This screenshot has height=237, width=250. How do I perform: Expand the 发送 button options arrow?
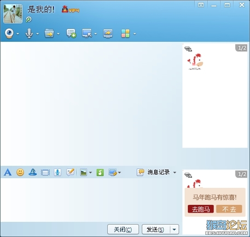174,229
